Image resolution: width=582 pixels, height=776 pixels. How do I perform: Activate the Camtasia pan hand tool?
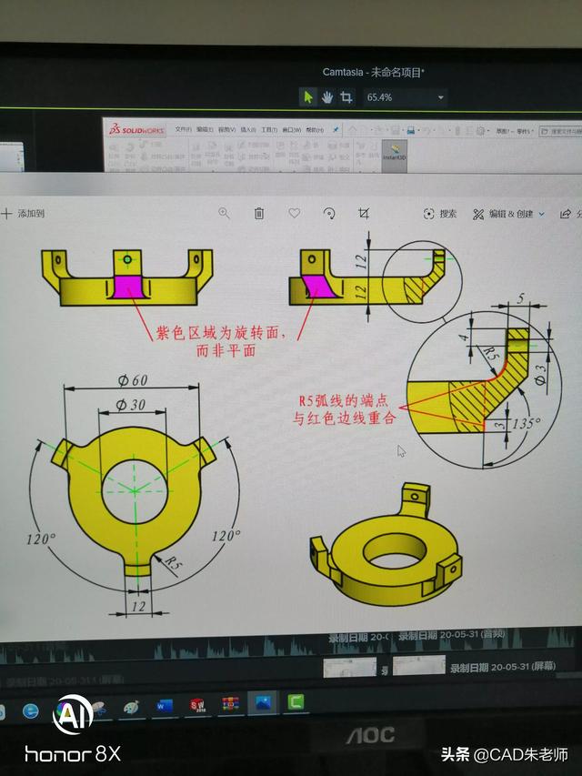tap(326, 96)
